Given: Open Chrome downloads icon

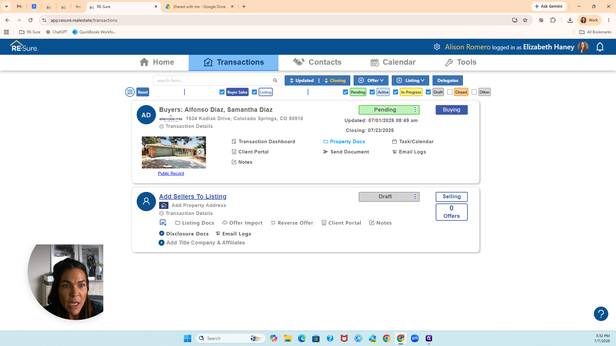Looking at the screenshot, I should [x=570, y=20].
